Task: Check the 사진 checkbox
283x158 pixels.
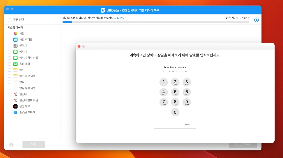Action: pyautogui.click(x=9, y=33)
